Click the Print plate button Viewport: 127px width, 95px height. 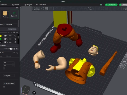(x=124, y=5)
